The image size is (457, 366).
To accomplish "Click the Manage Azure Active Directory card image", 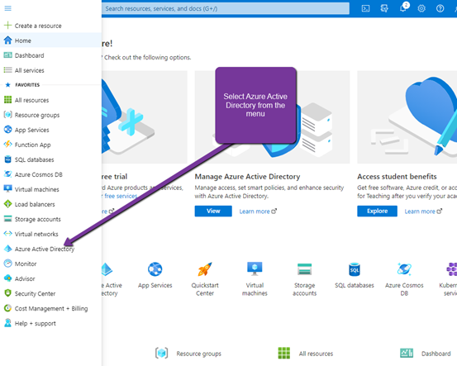I will [x=272, y=117].
